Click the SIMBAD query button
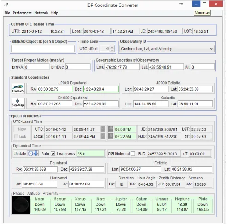The image size is (227, 224). (x=18, y=89)
